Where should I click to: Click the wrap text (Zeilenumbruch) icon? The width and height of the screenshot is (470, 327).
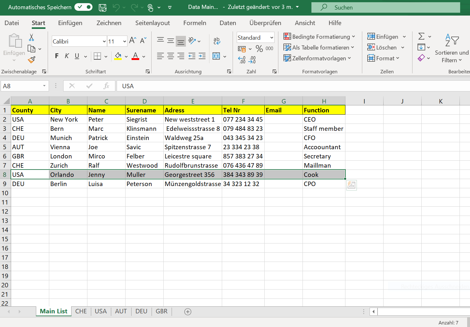tap(216, 41)
